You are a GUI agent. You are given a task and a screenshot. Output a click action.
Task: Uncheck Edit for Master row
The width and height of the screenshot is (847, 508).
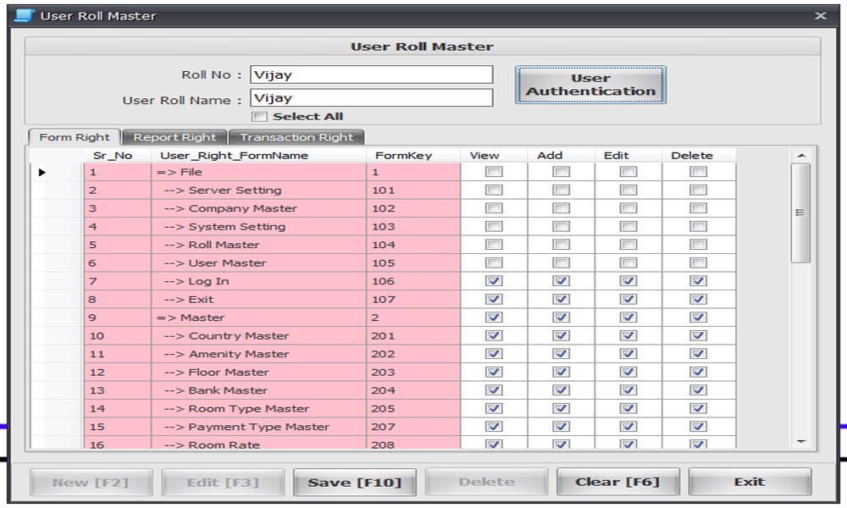[x=628, y=317]
